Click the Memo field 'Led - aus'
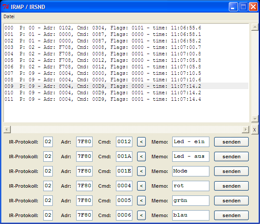This screenshot has width=260, height=224. pos(191,157)
